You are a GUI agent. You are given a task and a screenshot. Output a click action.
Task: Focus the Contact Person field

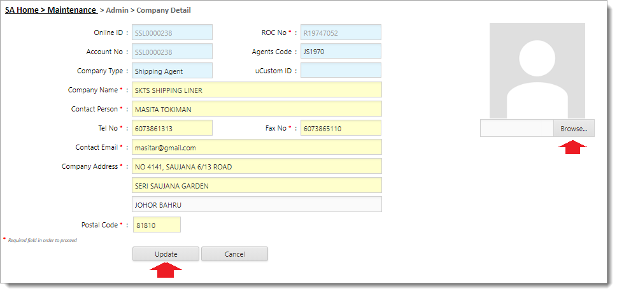click(257, 110)
